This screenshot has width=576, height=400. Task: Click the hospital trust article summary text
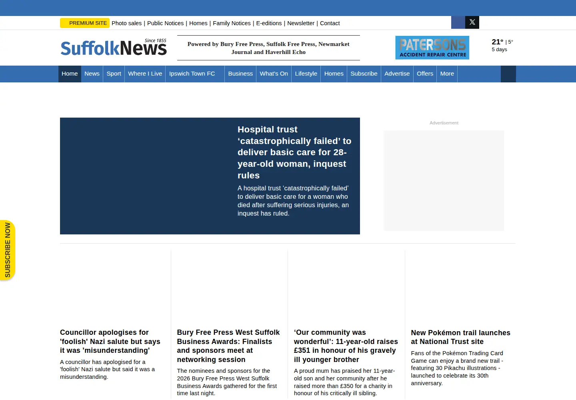point(293,201)
